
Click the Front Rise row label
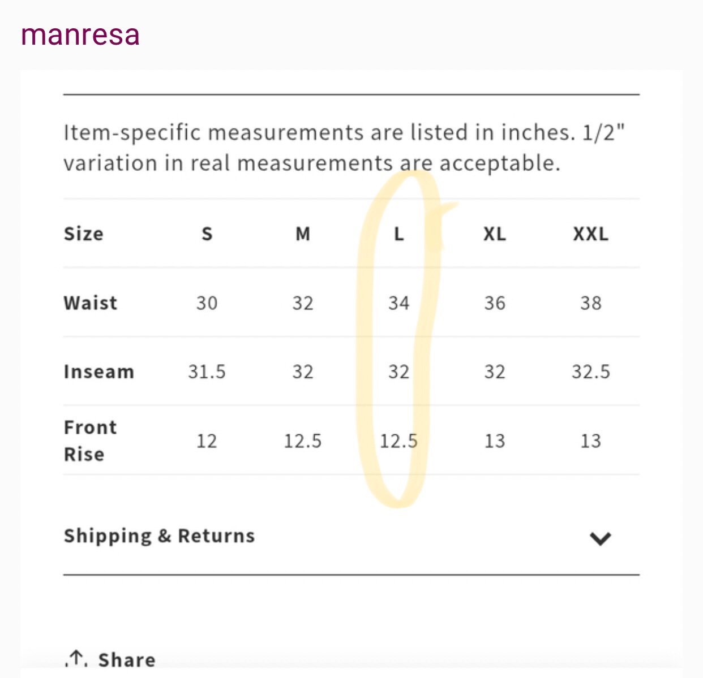pos(90,441)
